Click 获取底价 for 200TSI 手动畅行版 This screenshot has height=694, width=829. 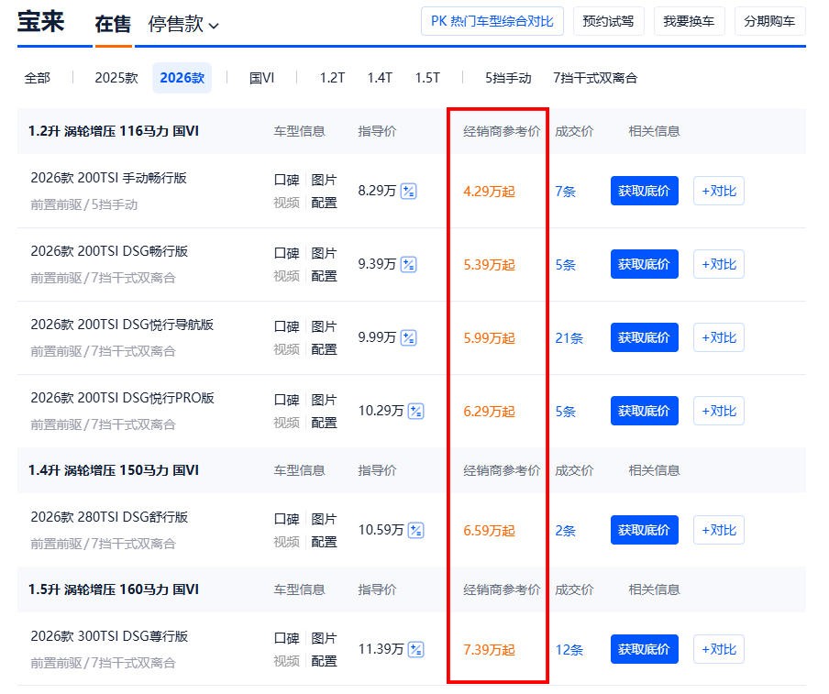[x=644, y=191]
